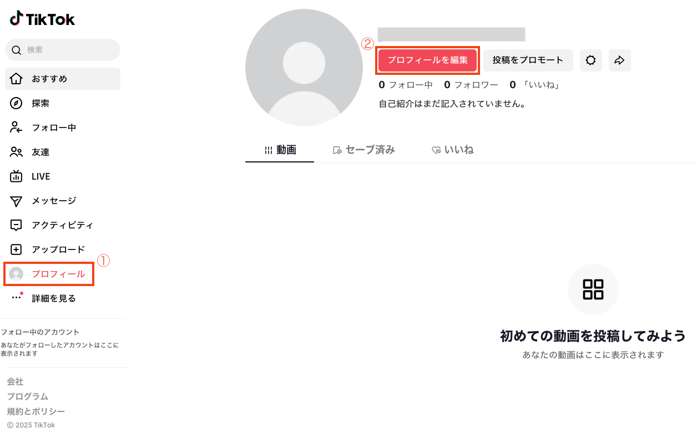Open the おすすめ home icon
Screen dimensions: 697x438
click(16, 79)
